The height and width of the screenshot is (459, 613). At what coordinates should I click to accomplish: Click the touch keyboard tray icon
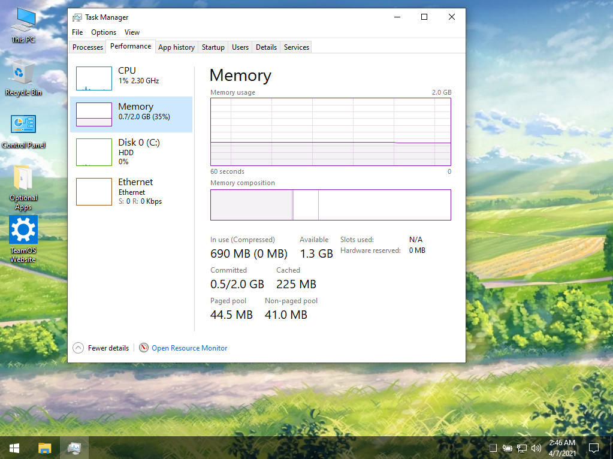493,448
